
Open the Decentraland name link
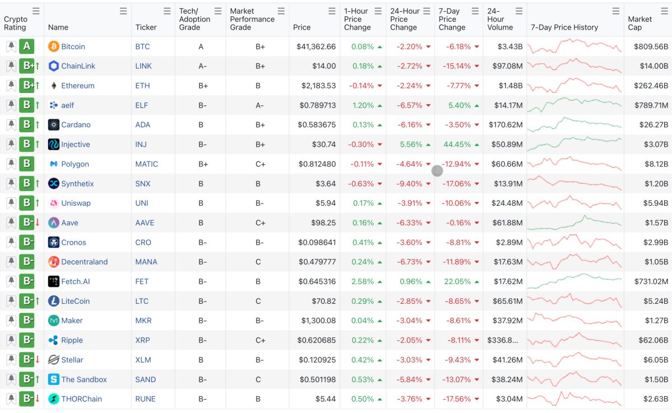pos(85,262)
